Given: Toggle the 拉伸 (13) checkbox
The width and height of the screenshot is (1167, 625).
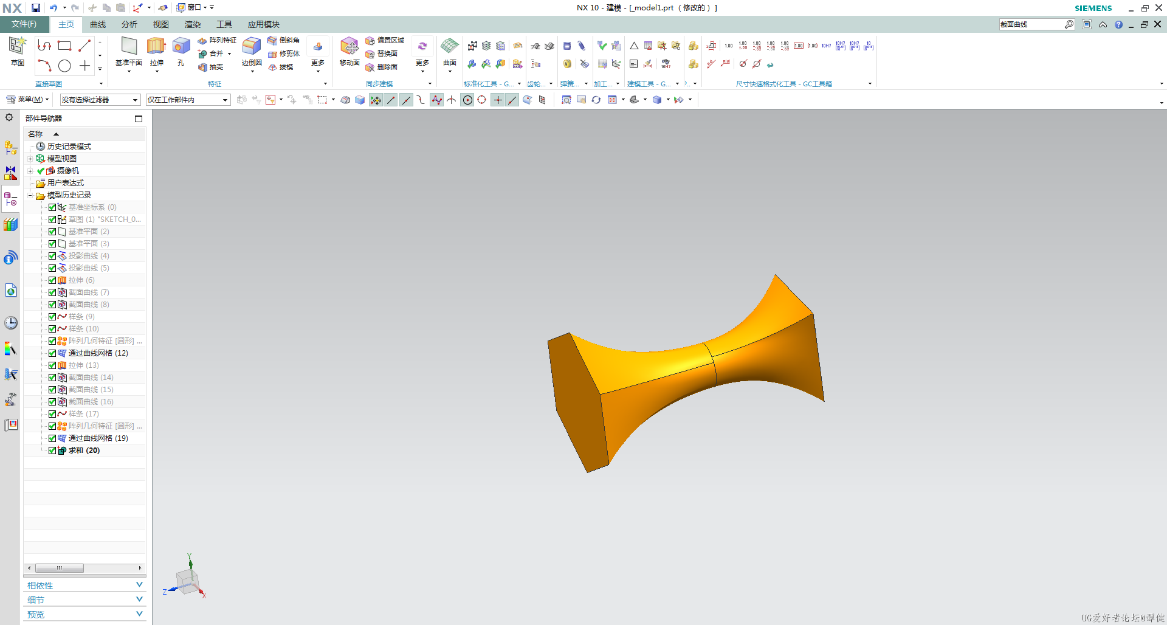Looking at the screenshot, I should click(52, 365).
